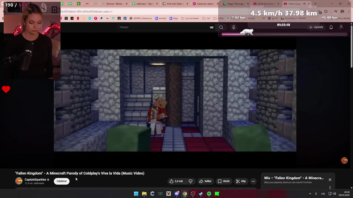Subscribe using the Odebírat button

pos(61,181)
